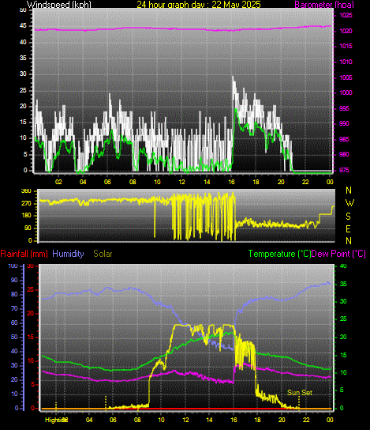Viewport: 370px width, 430px height.
Task: Click the 360 degree wind direction value
Action: coord(26,191)
